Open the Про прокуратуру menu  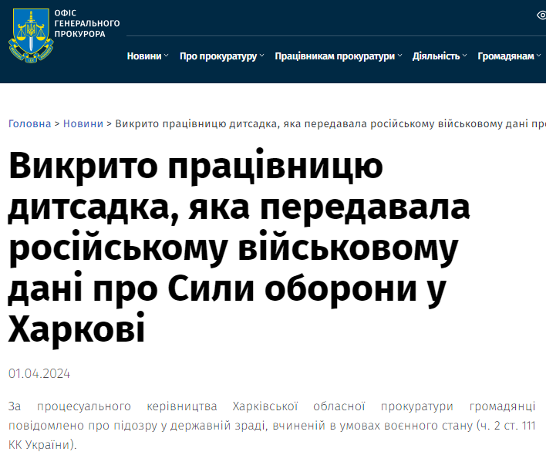[x=217, y=56]
